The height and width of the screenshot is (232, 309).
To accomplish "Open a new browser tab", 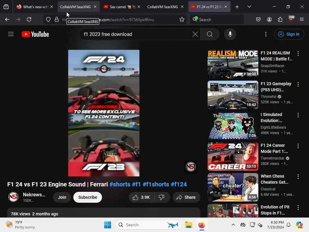I will (237, 7).
